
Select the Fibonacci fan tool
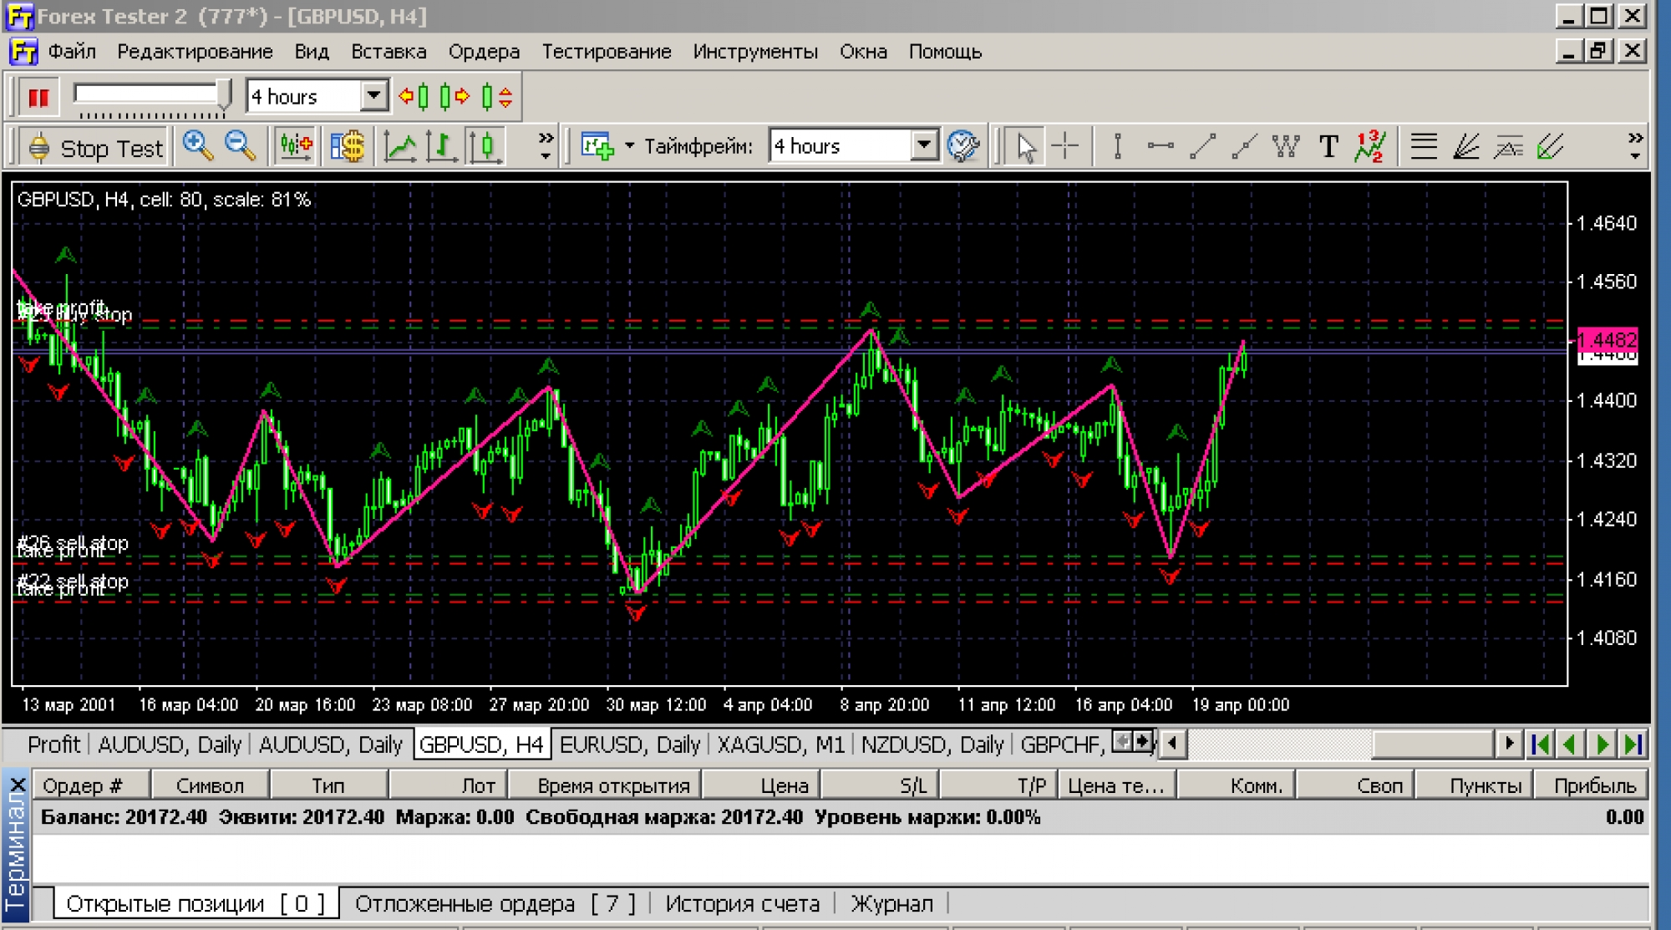click(x=1466, y=147)
